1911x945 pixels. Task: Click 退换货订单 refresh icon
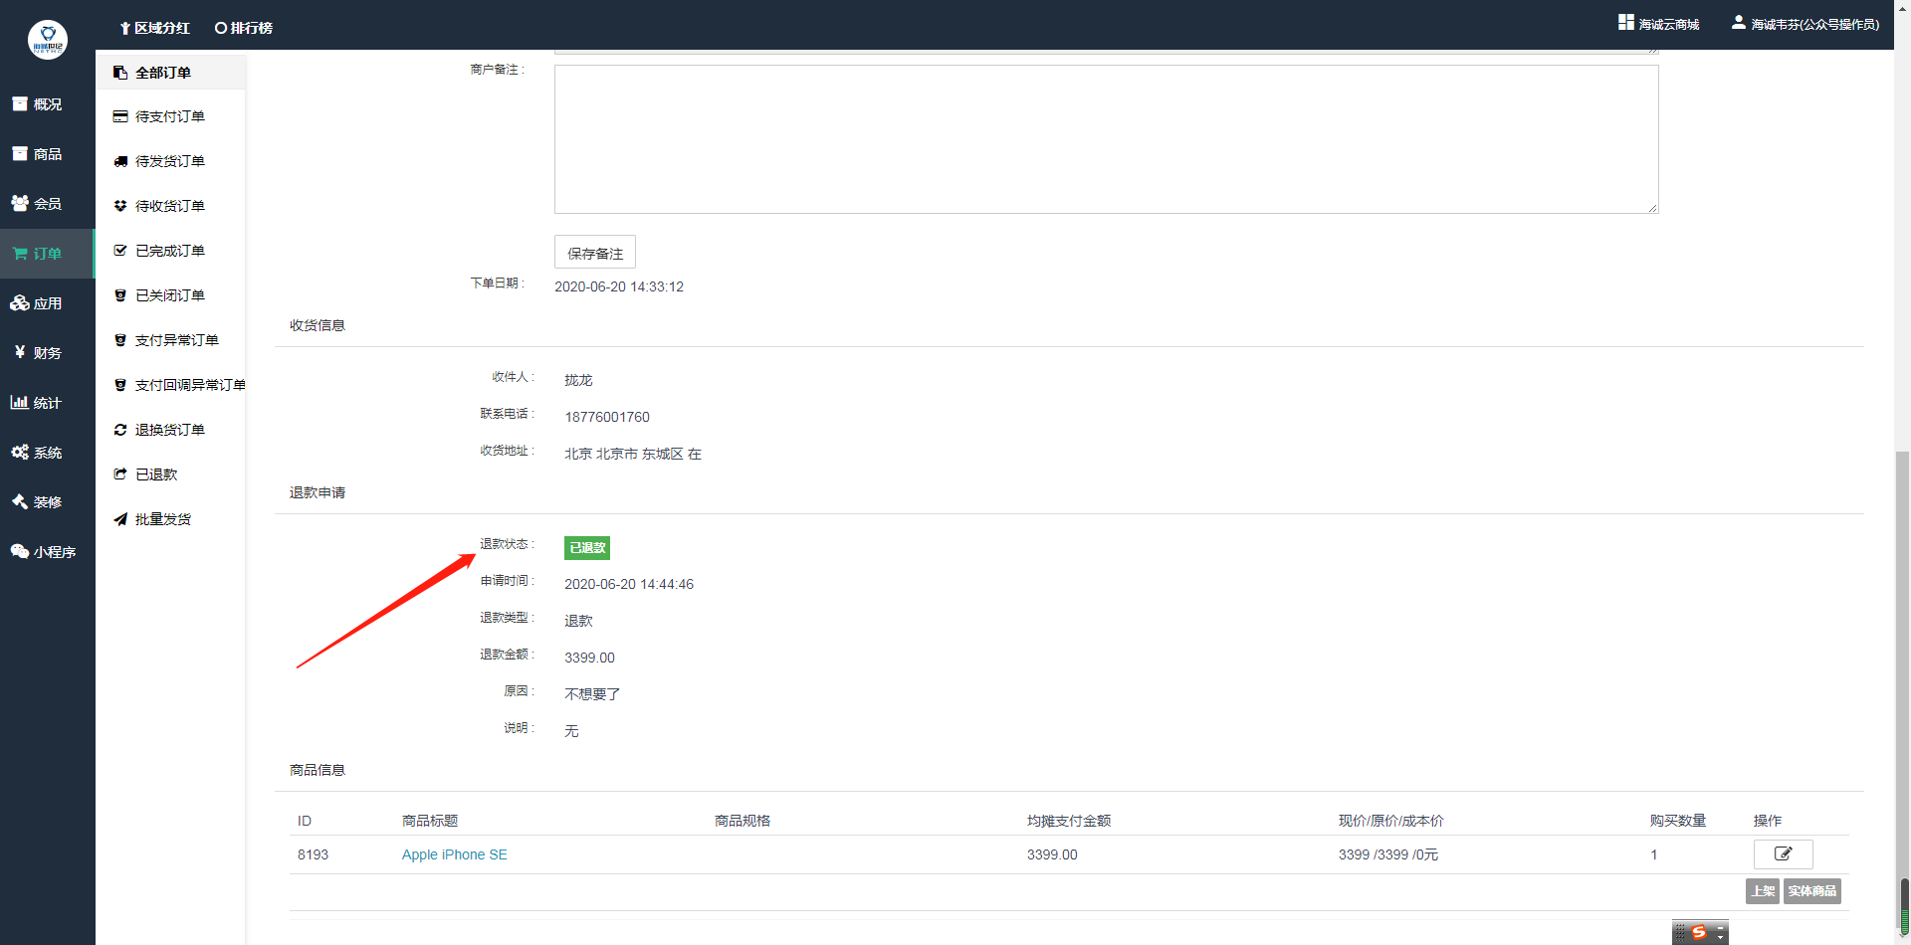[120, 430]
